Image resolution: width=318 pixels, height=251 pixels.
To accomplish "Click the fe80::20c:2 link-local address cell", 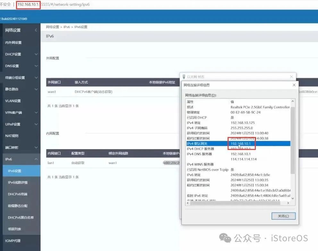I will [171, 163].
